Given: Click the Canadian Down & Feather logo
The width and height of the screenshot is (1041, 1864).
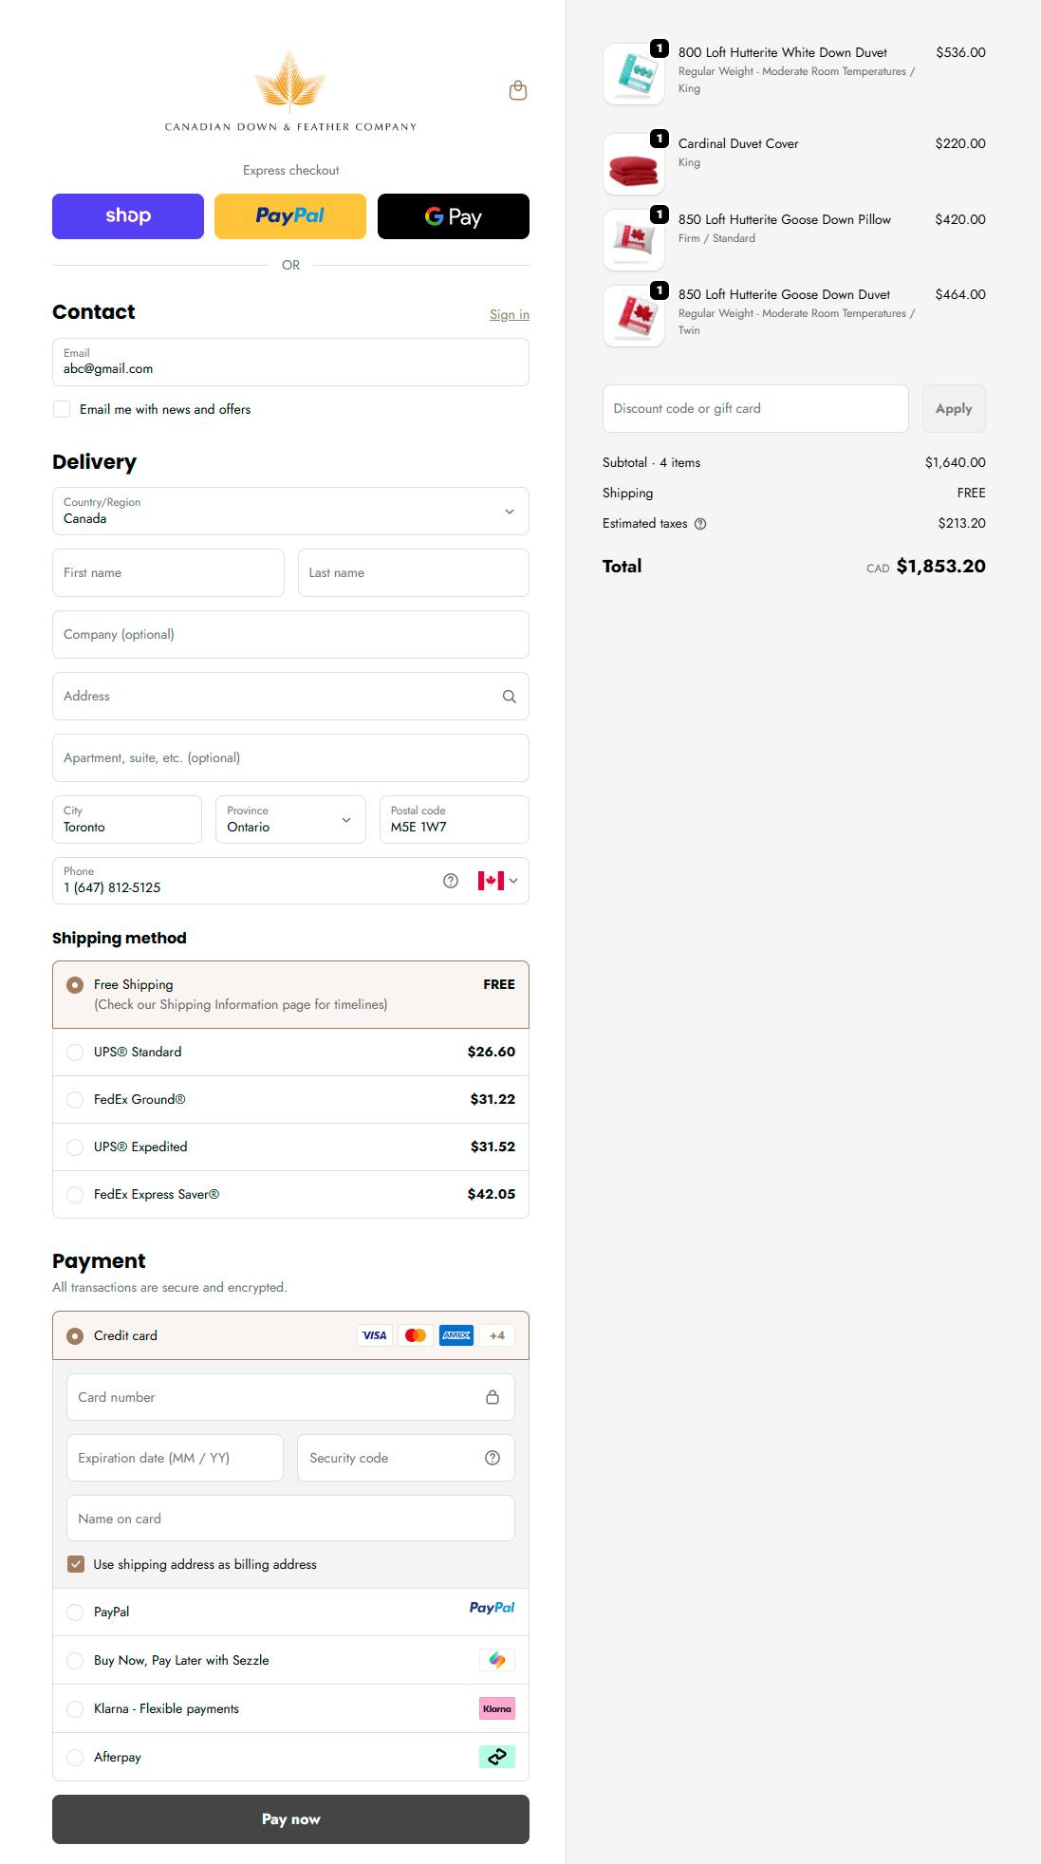Looking at the screenshot, I should [x=290, y=92].
